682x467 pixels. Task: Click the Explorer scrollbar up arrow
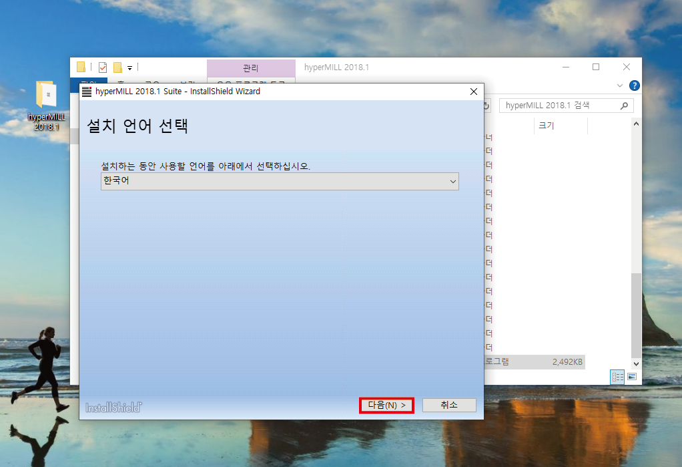[636, 124]
